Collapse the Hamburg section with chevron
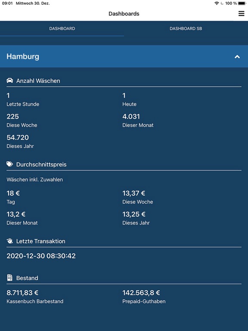 (237, 56)
